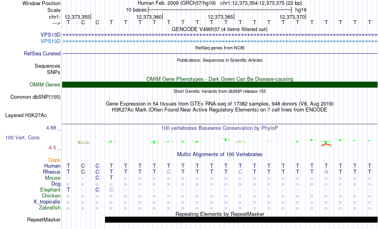
Task: Select the Rhesus species label
Action: [52, 172]
